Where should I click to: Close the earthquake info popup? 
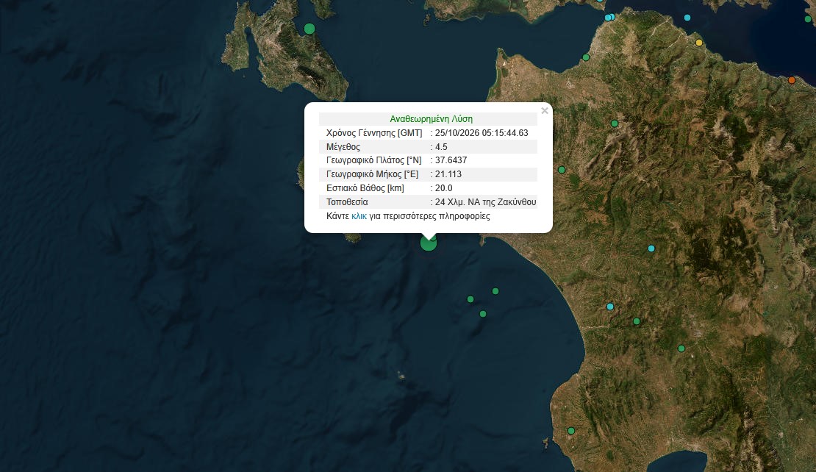tap(544, 111)
